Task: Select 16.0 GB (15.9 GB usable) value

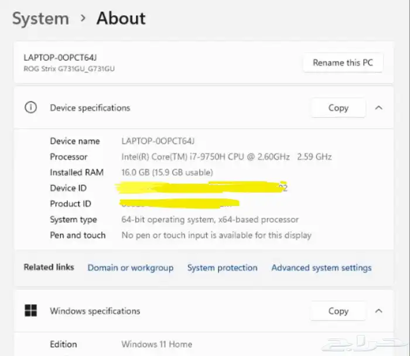Action: pos(167,173)
